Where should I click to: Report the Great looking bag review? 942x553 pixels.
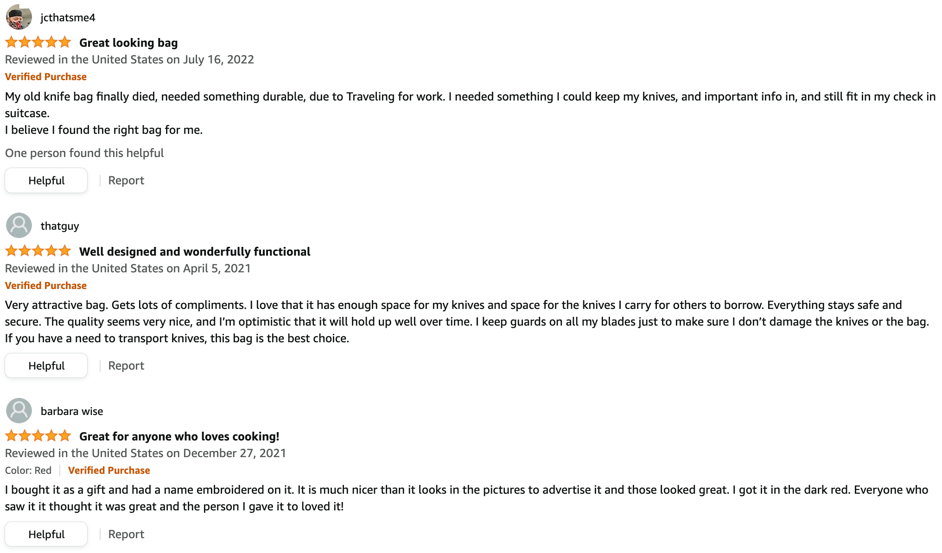click(126, 181)
